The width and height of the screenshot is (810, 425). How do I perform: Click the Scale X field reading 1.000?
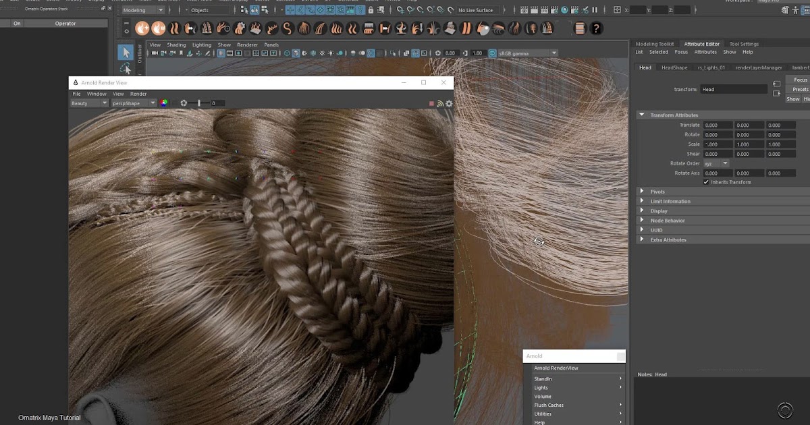coord(718,144)
